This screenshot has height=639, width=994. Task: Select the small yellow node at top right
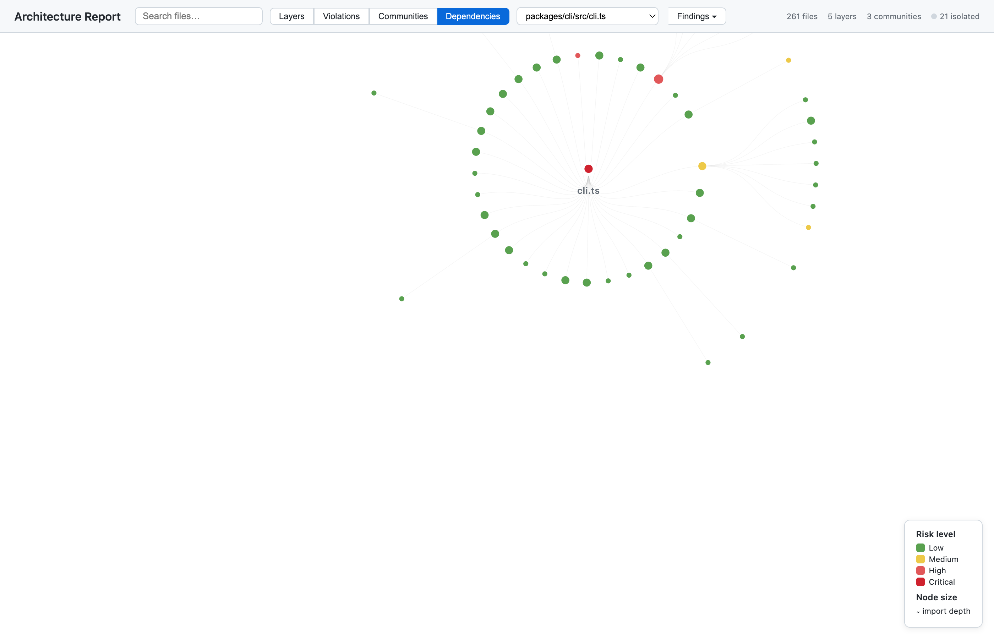tap(788, 61)
